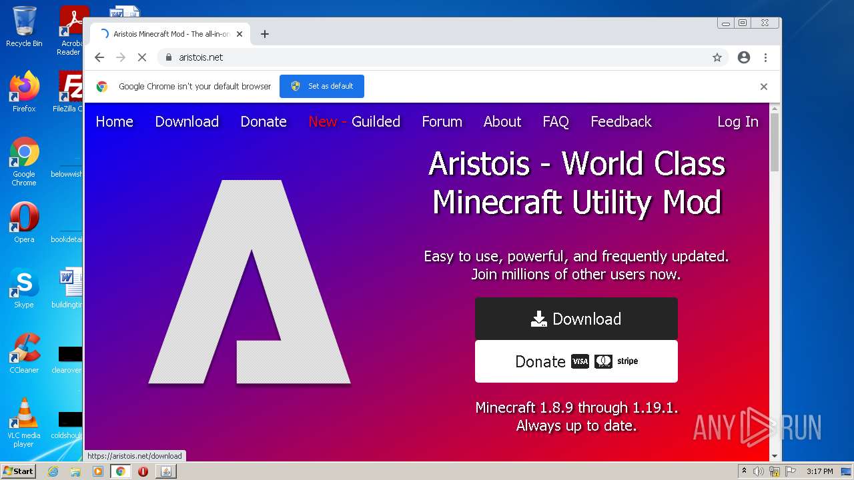This screenshot has width=854, height=480.
Task: Stop loading the page with the X button
Action: [142, 57]
